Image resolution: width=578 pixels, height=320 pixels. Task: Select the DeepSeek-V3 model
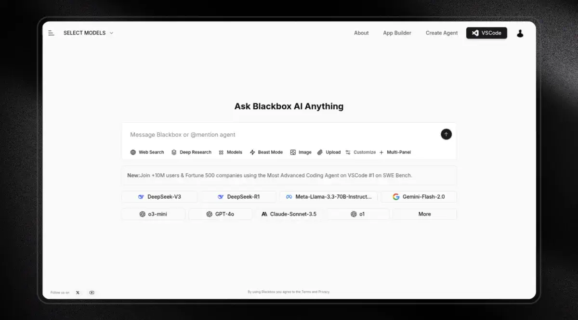(x=159, y=197)
